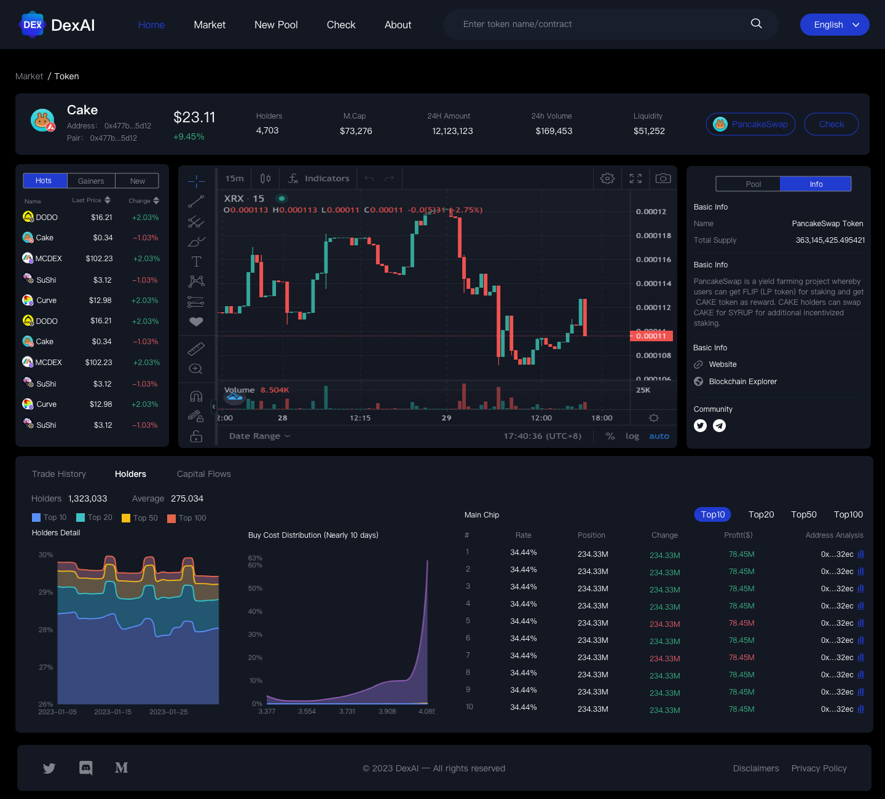This screenshot has height=799, width=885.
Task: Select the Top20 Main Chip filter
Action: tap(761, 514)
